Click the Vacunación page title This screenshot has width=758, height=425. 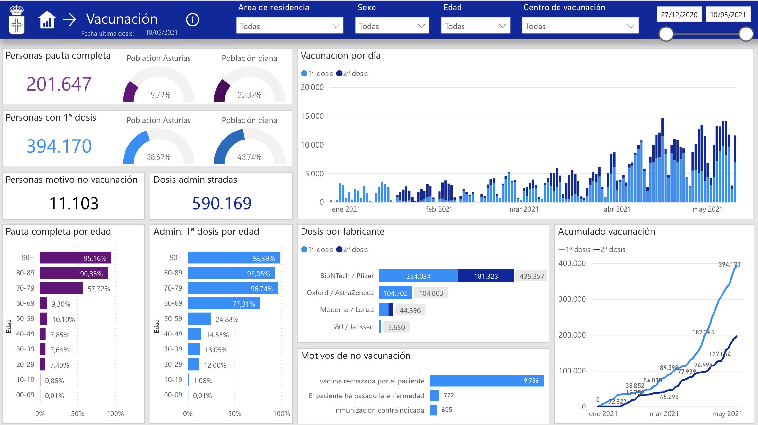point(122,19)
